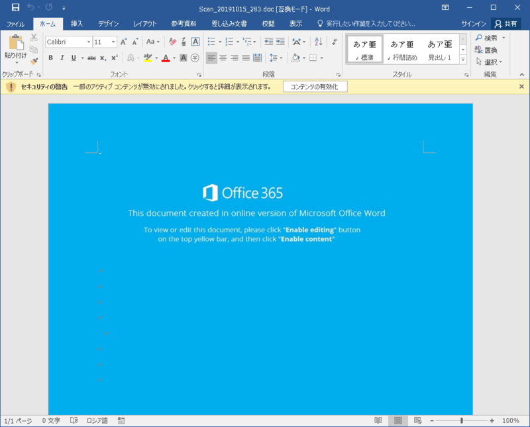Switch to the デザイン tab
Screen dimensions: 530x427
coord(109,24)
